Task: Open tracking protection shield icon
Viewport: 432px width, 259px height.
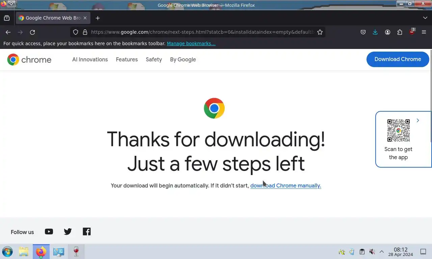Action: [x=76, y=32]
